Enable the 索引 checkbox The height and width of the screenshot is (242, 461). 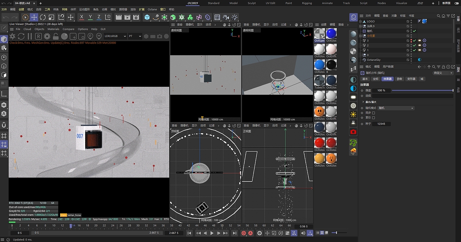click(373, 118)
